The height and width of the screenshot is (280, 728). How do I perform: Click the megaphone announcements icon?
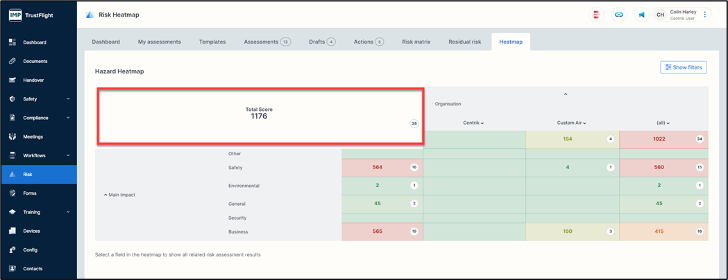641,15
